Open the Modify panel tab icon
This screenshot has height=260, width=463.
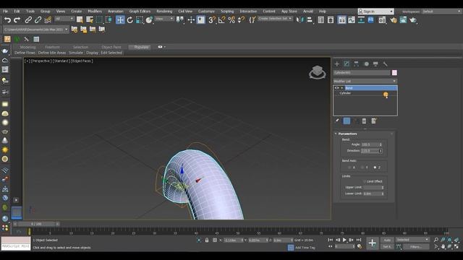click(347, 64)
